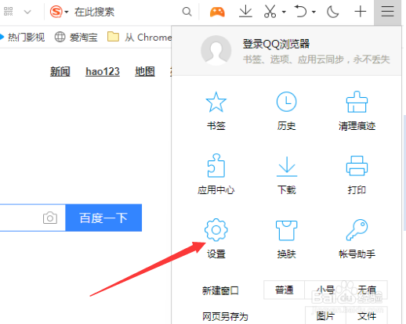Click the menu panel vertical scrollbar

pyautogui.click(x=404, y=172)
